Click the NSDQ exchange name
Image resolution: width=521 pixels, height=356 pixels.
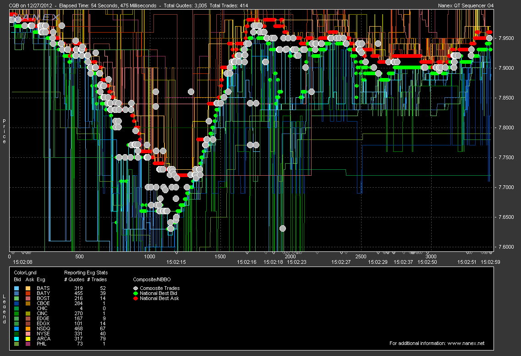pos(43,328)
